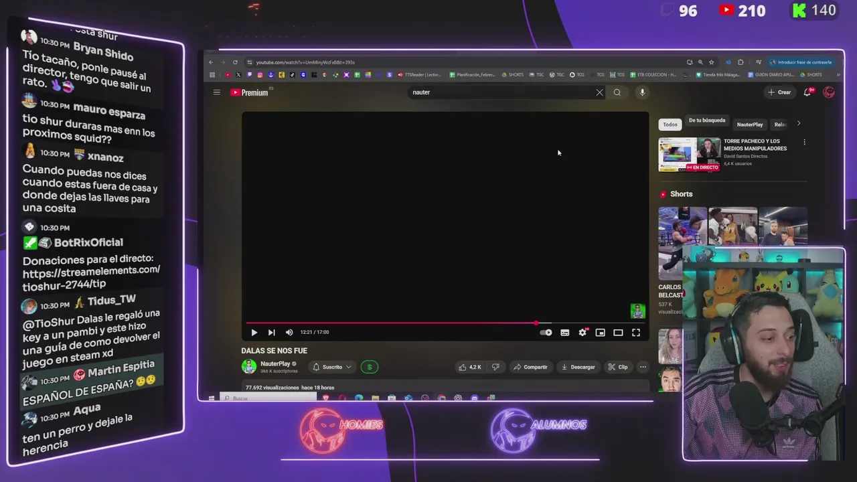Screen dimensions: 857x482
Task: Open the second Shorts thumbnail
Action: click(732, 227)
